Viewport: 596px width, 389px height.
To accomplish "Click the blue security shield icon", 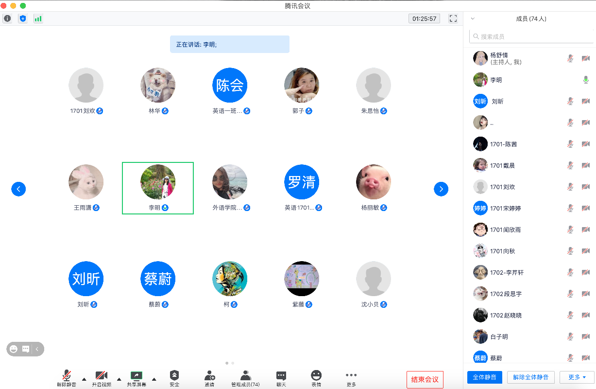I will (22, 18).
